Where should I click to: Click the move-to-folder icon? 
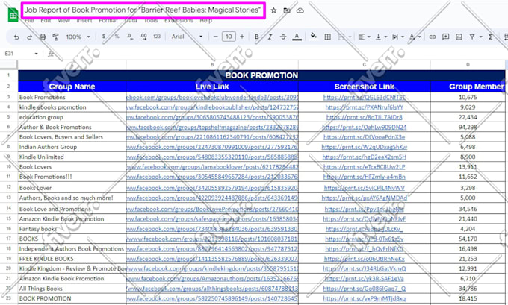[x=287, y=10]
